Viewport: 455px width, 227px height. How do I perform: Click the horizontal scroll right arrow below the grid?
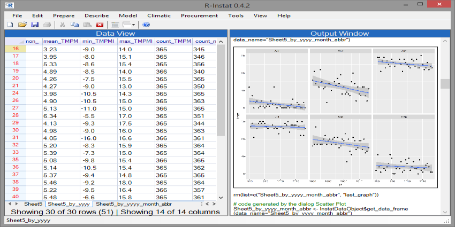(x=214, y=204)
